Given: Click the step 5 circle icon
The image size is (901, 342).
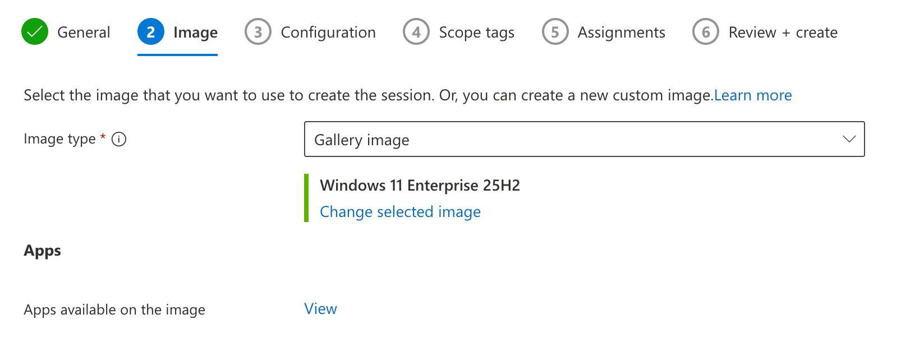Looking at the screenshot, I should coord(555,32).
